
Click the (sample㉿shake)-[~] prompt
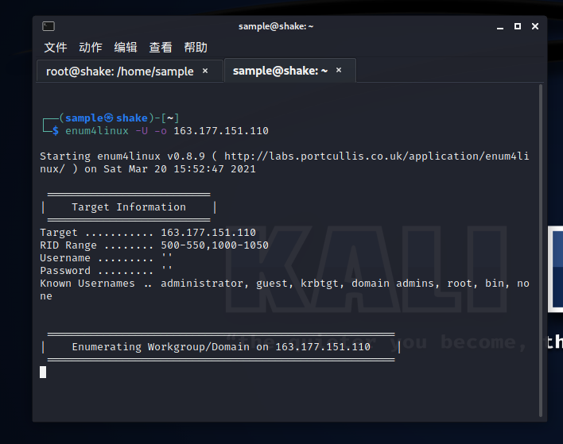point(118,118)
